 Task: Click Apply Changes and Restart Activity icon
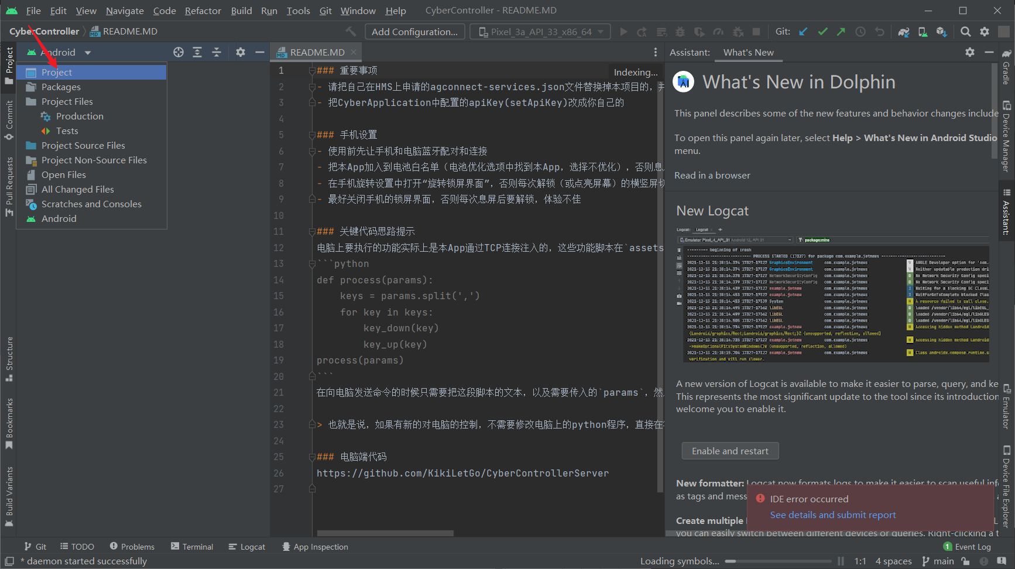point(642,32)
